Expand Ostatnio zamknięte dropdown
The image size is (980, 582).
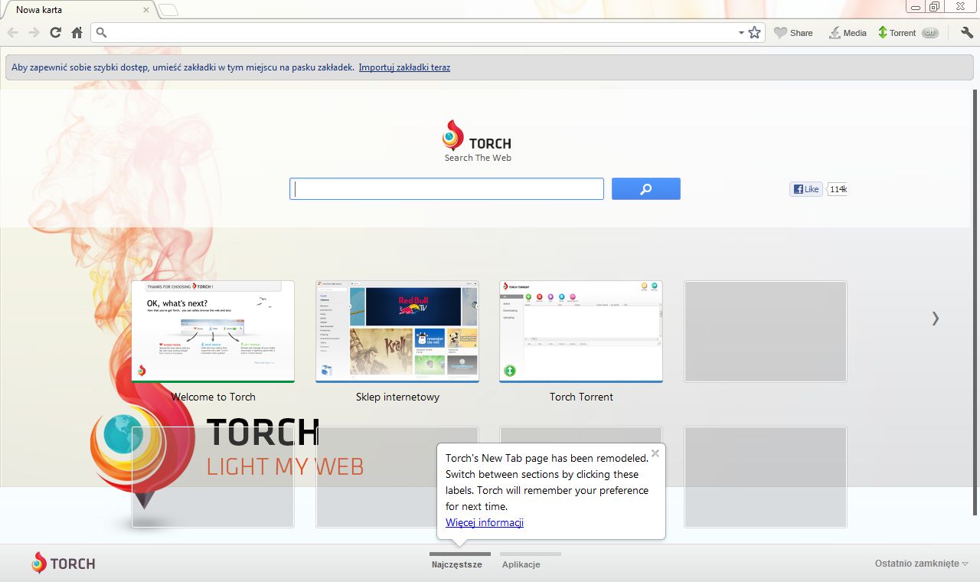coord(922,564)
